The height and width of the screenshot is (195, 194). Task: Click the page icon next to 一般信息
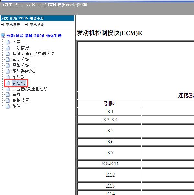[x=8, y=48]
